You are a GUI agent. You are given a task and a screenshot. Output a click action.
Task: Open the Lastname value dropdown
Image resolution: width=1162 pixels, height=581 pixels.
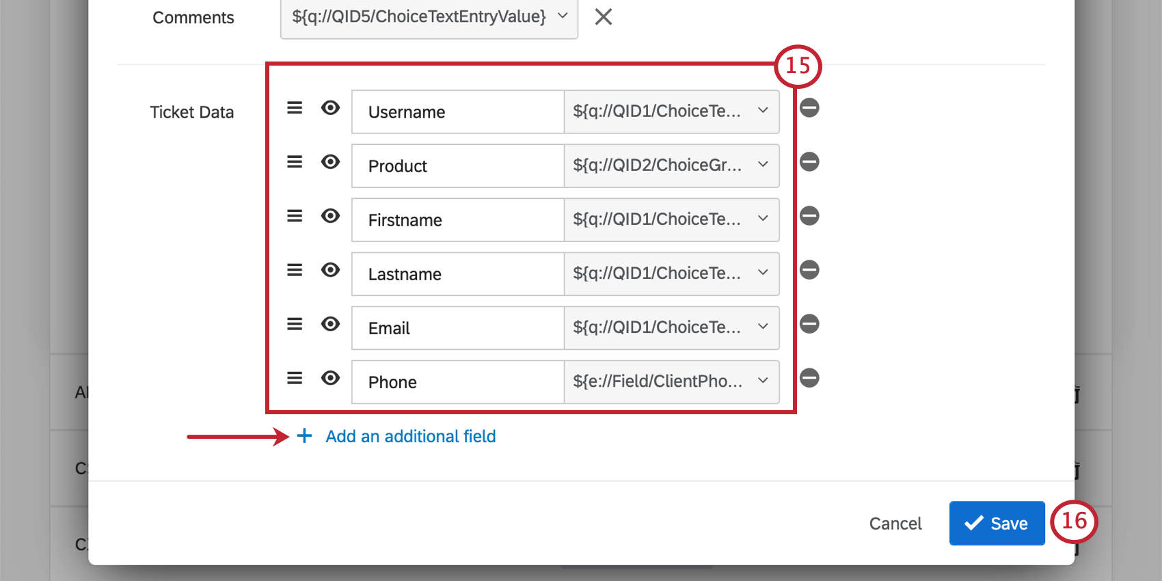point(671,273)
